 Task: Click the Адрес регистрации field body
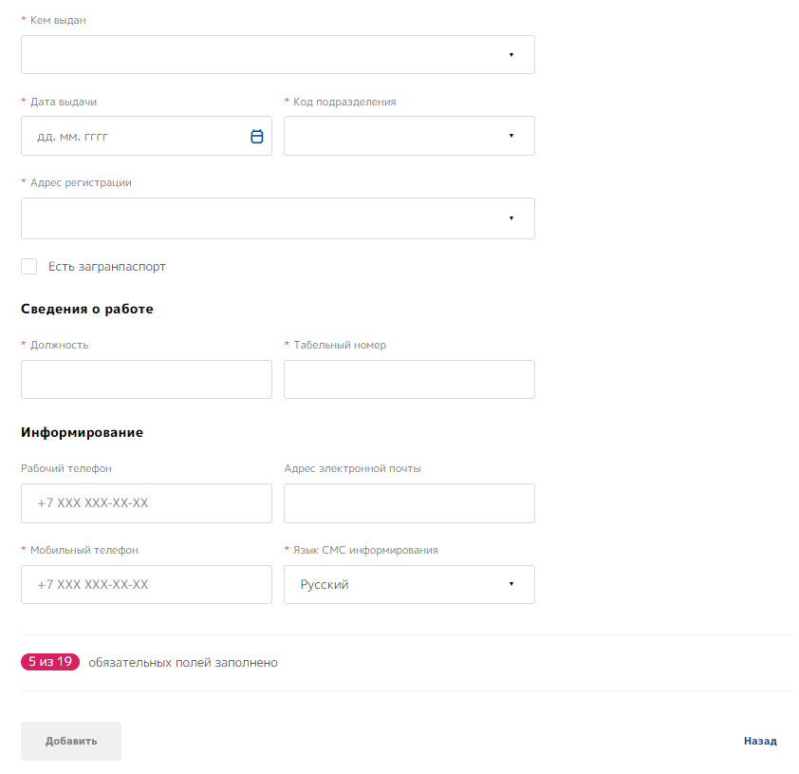pos(256,218)
